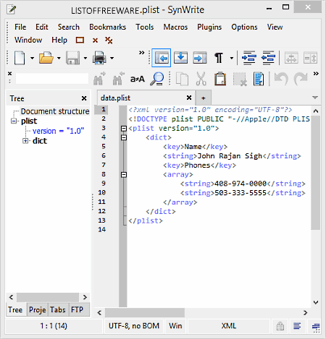The width and height of the screenshot is (326, 339).
Task: Open the New file dropdown arrow
Action: 32,58
